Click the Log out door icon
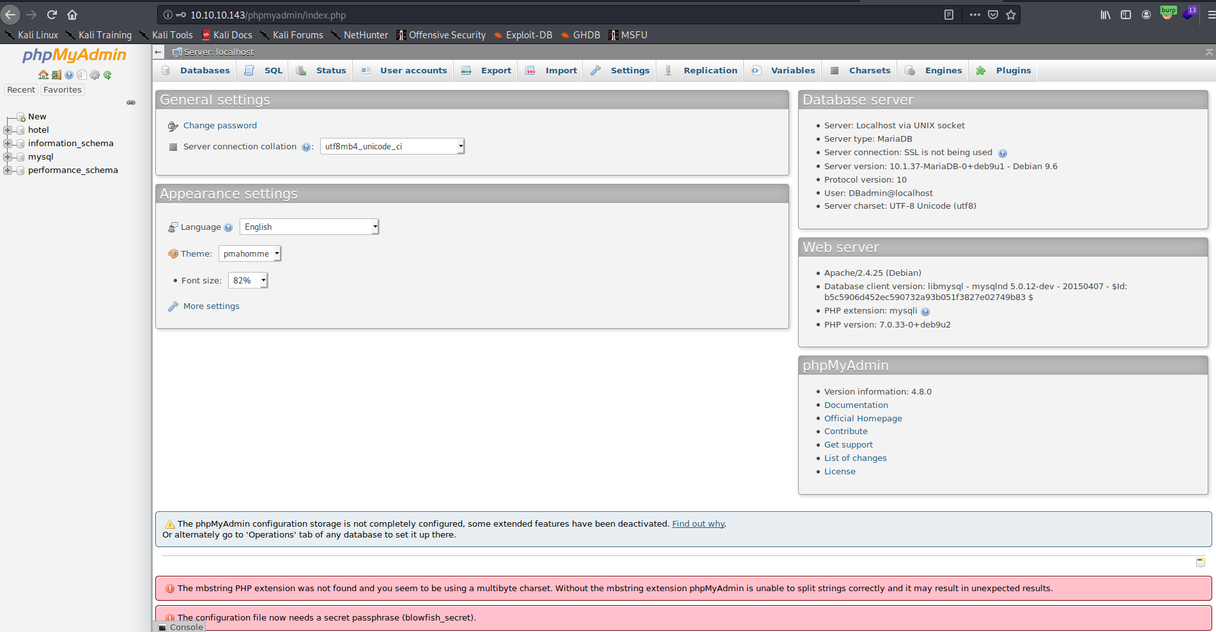The height and width of the screenshot is (632, 1216). coord(56,75)
